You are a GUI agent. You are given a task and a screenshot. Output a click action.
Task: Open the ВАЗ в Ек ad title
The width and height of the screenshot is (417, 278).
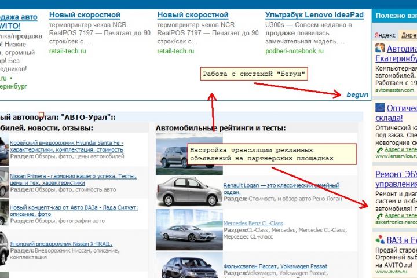tap(401, 240)
